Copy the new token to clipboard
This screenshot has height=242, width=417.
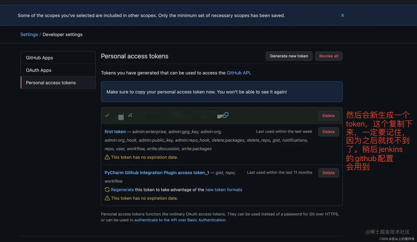[x=226, y=115]
